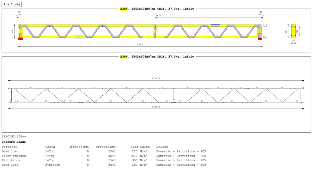Click the blue splice marker on top chord
The height and width of the screenshot is (173, 316).
point(215,26)
